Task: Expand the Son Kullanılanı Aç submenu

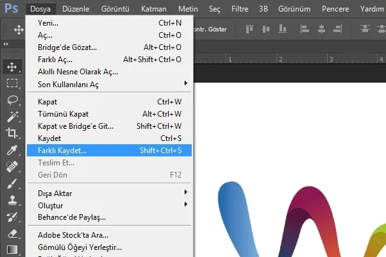Action: [109, 84]
